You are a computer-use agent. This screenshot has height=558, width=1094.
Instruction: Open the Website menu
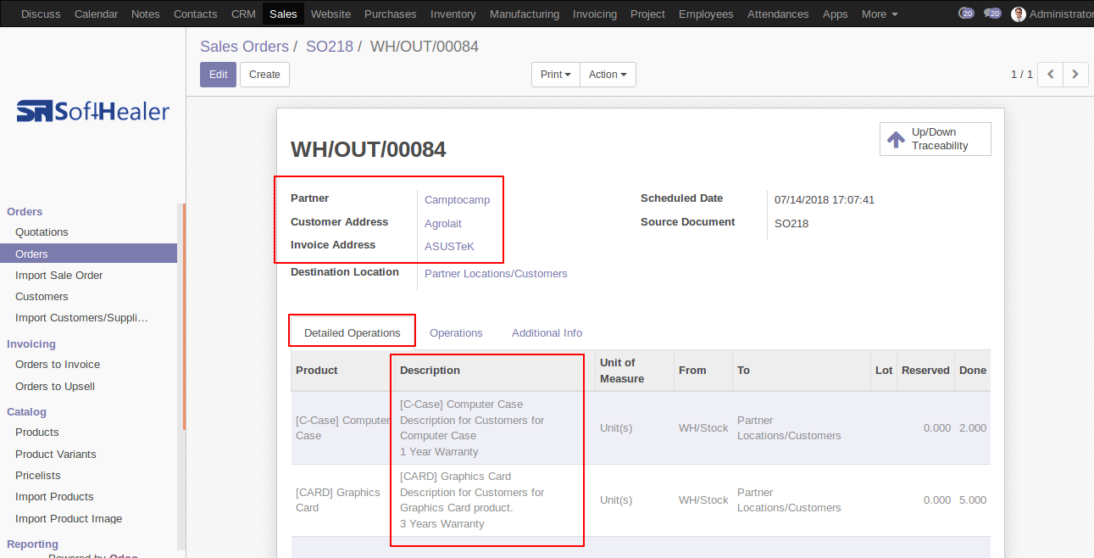pyautogui.click(x=330, y=14)
